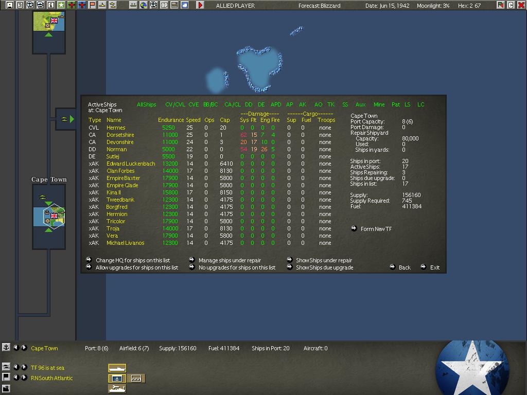Click the double yellow ships toolbar icon
Screen dimensions: 527x395
[x=113, y=5]
